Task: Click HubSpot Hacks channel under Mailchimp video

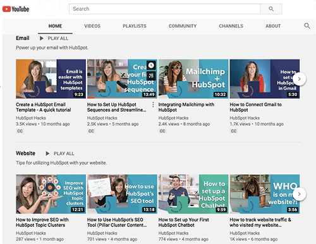Action: pyautogui.click(x=173, y=118)
